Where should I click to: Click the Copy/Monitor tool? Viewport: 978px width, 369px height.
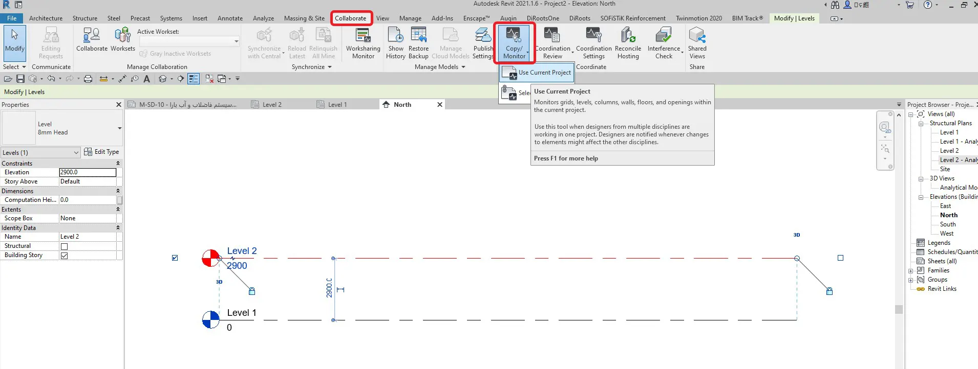point(514,43)
